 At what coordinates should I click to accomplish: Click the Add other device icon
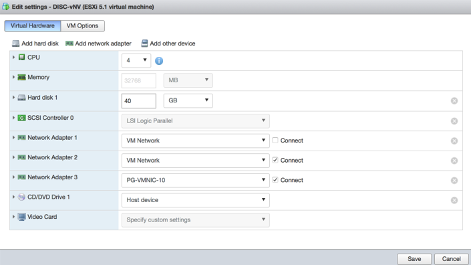click(x=144, y=43)
